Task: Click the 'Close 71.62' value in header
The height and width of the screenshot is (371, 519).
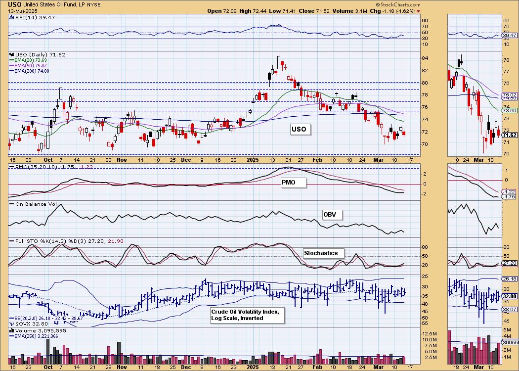Action: pyautogui.click(x=314, y=11)
